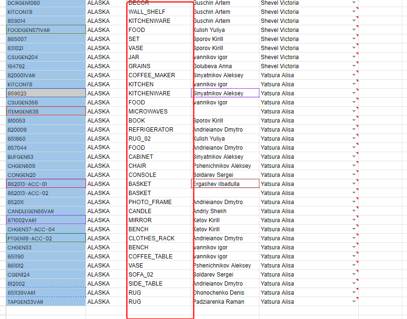
Task: Select the item code CHGEN609
Action: point(46,166)
